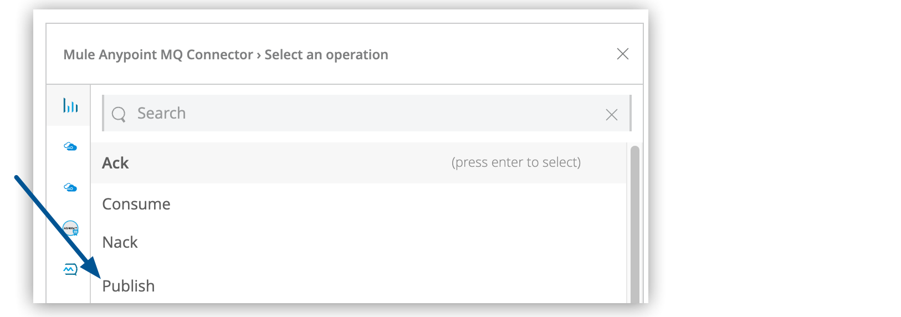The width and height of the screenshot is (901, 317).
Task: Select the Anypoint MQ bars icon in sidebar
Action: [70, 105]
